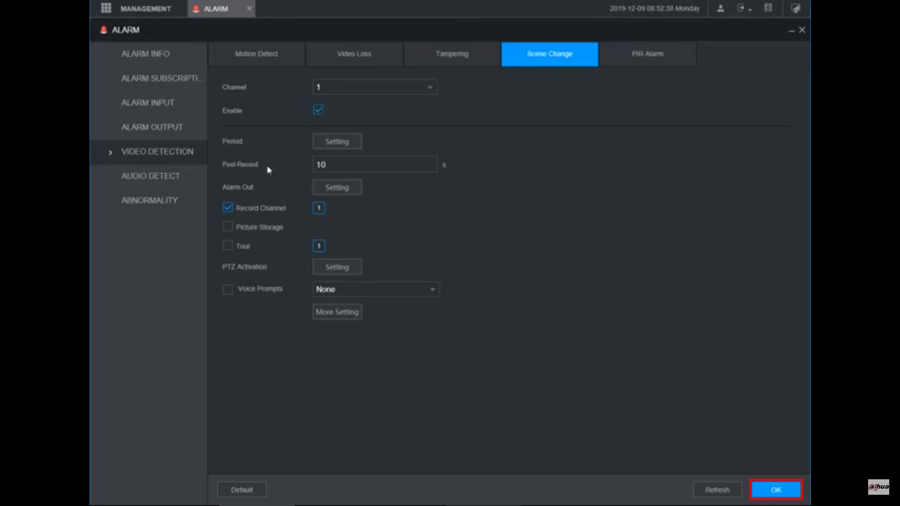Open the Management grid menu icon
The image size is (900, 506).
point(106,8)
